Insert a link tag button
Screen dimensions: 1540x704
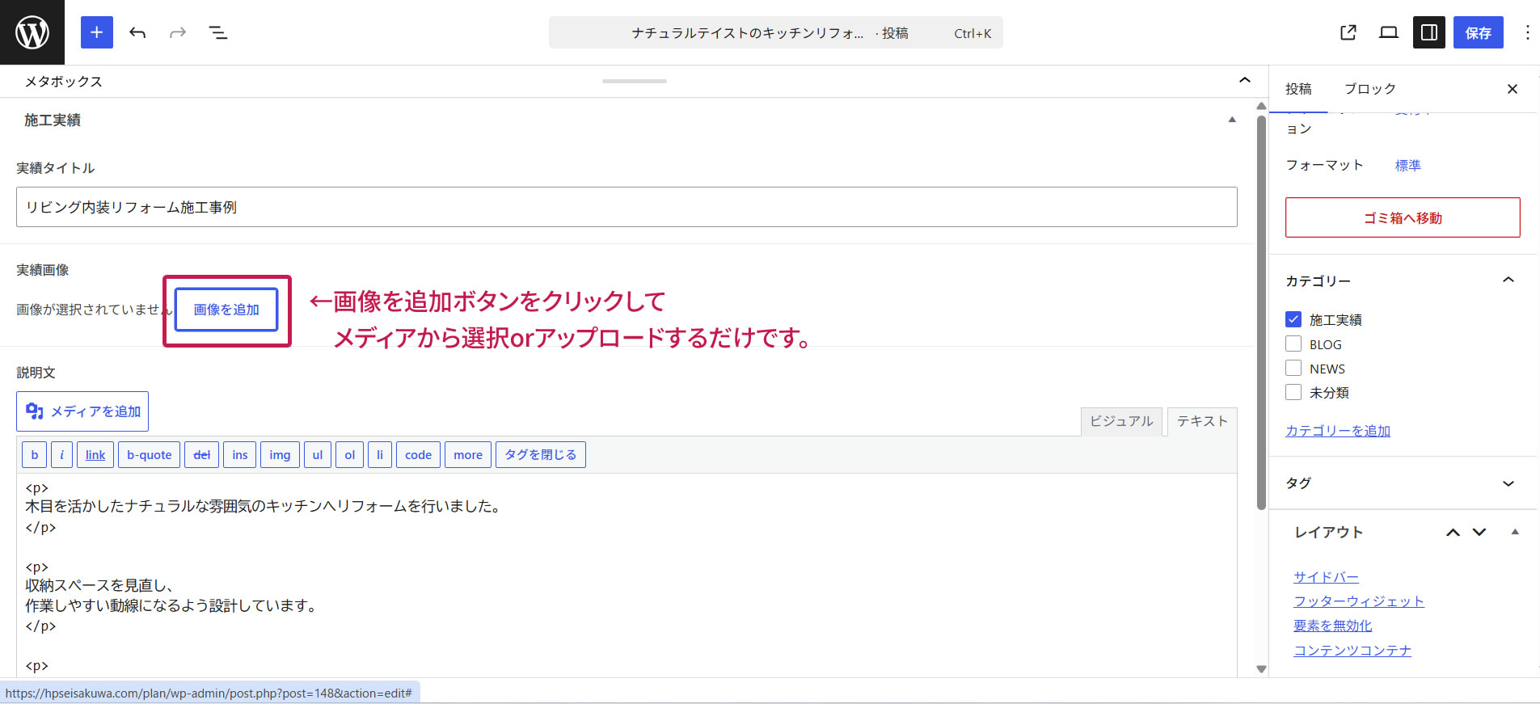tap(95, 455)
